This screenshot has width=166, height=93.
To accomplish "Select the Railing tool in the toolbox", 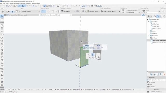I will (x=2, y=47).
